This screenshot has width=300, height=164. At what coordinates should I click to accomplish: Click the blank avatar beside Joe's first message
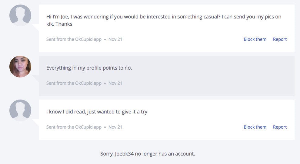pos(20,15)
